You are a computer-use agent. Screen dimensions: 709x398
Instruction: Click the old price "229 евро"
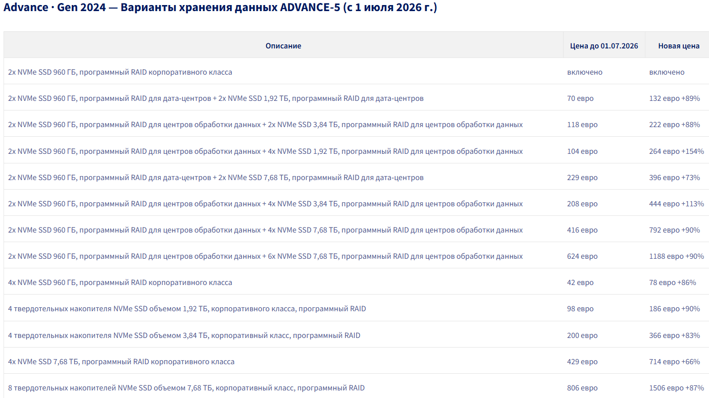[582, 178]
